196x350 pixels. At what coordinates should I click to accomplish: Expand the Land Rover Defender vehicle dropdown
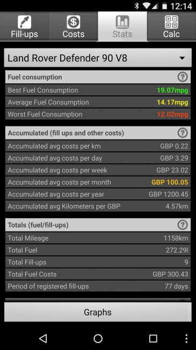pos(98,58)
